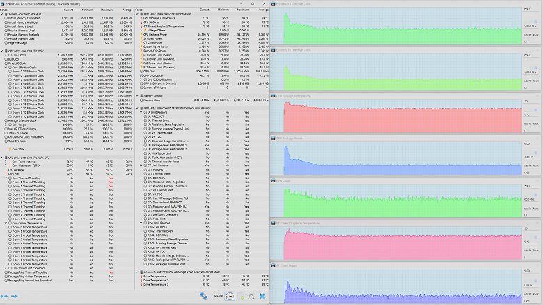Click the GT Cores Power graph window icon

[x=273, y=265]
